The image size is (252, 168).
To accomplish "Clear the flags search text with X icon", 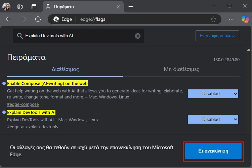I will pyautogui.click(x=137, y=36).
